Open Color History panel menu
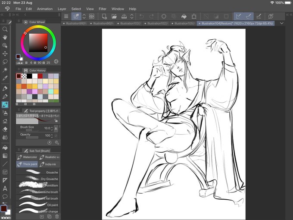Screen dimensions: 293x220 [19, 69]
